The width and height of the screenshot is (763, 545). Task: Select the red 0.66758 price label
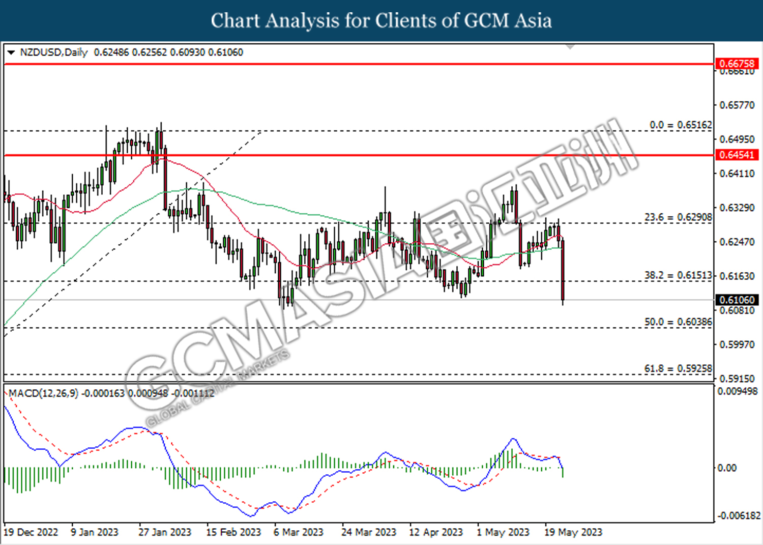[737, 64]
